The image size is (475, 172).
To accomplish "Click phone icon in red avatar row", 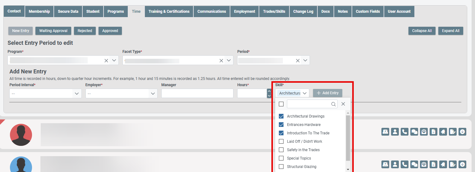I will click(x=404, y=132).
